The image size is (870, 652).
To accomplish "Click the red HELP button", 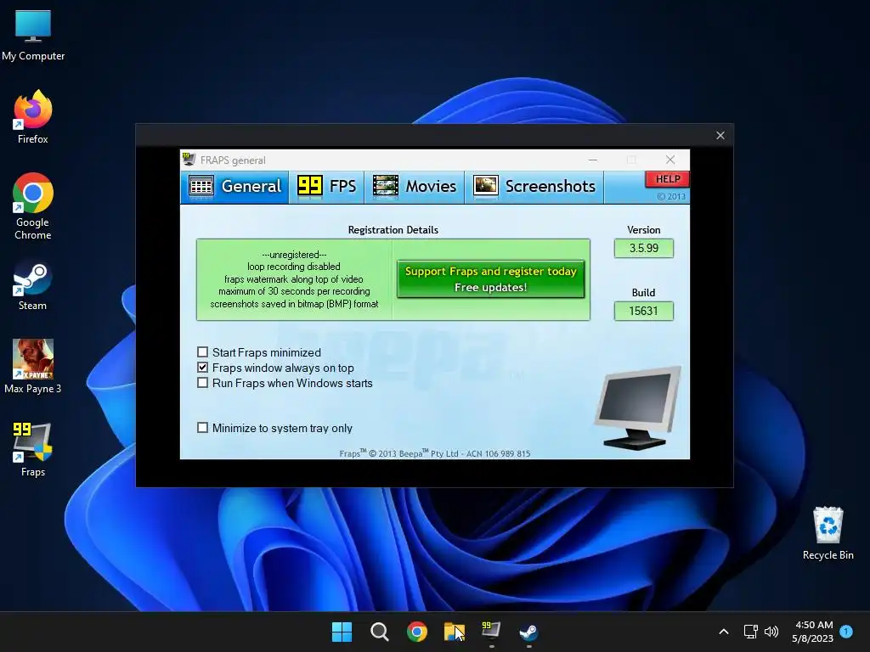I will [668, 179].
